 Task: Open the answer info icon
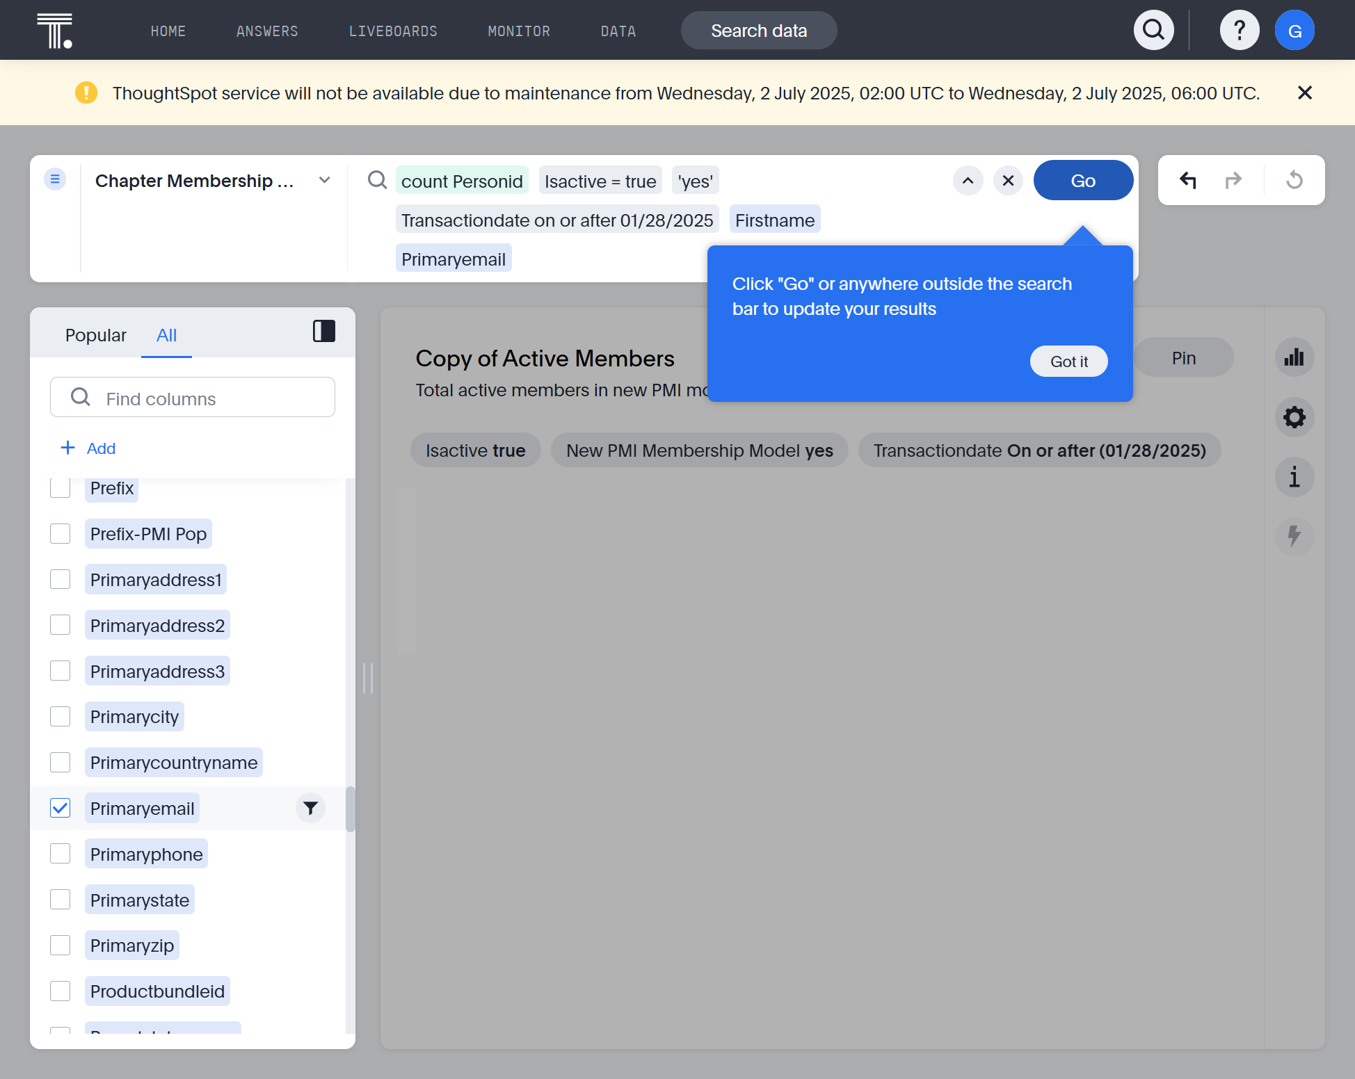[x=1294, y=477]
